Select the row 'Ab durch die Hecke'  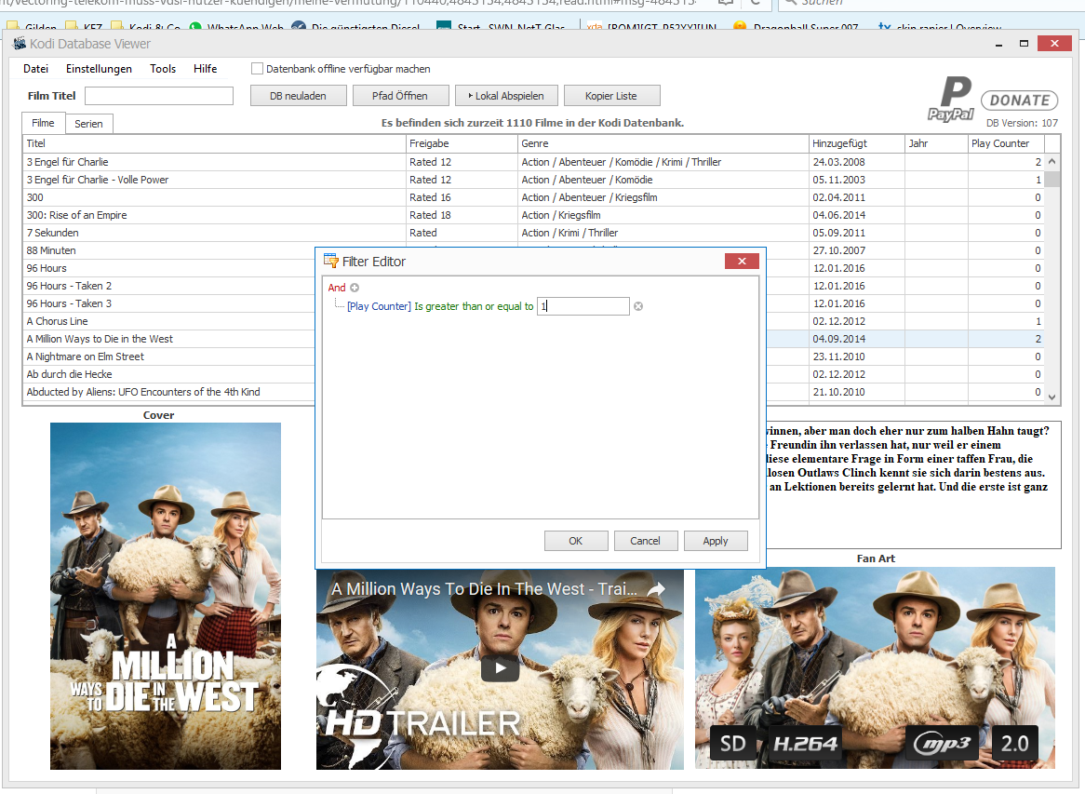pyautogui.click(x=168, y=374)
